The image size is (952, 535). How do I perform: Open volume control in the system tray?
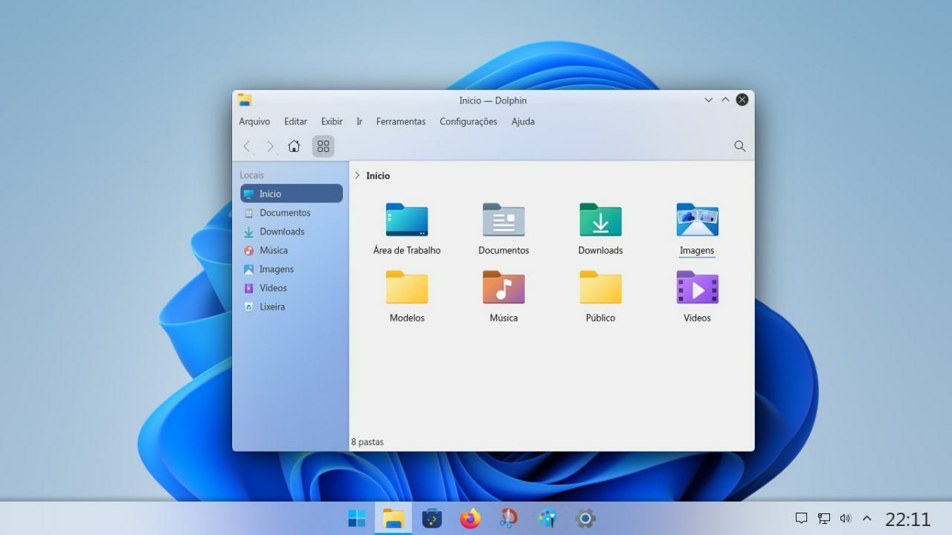coord(845,518)
